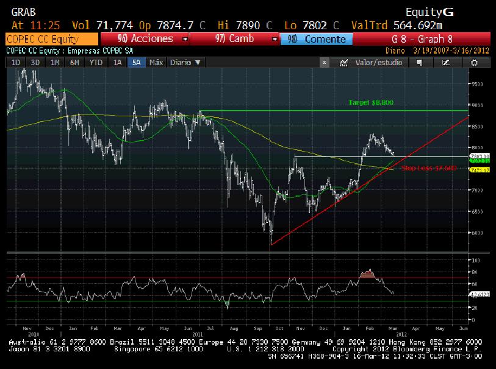Viewport: 496px width, 369px height.
Task: Select the 5A range tab
Action: (136, 63)
